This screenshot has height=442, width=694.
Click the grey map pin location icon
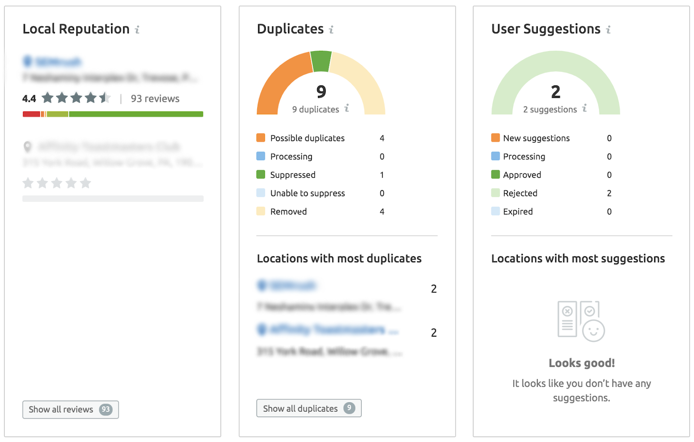click(x=27, y=147)
